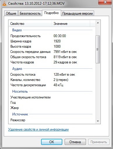Click the Применить button
Image resolution: width=113 pixels, height=149 pixels.
pyautogui.click(x=99, y=142)
